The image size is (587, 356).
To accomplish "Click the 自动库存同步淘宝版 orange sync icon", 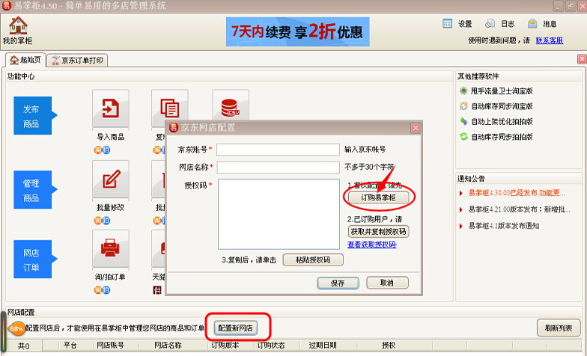I will pyautogui.click(x=463, y=106).
